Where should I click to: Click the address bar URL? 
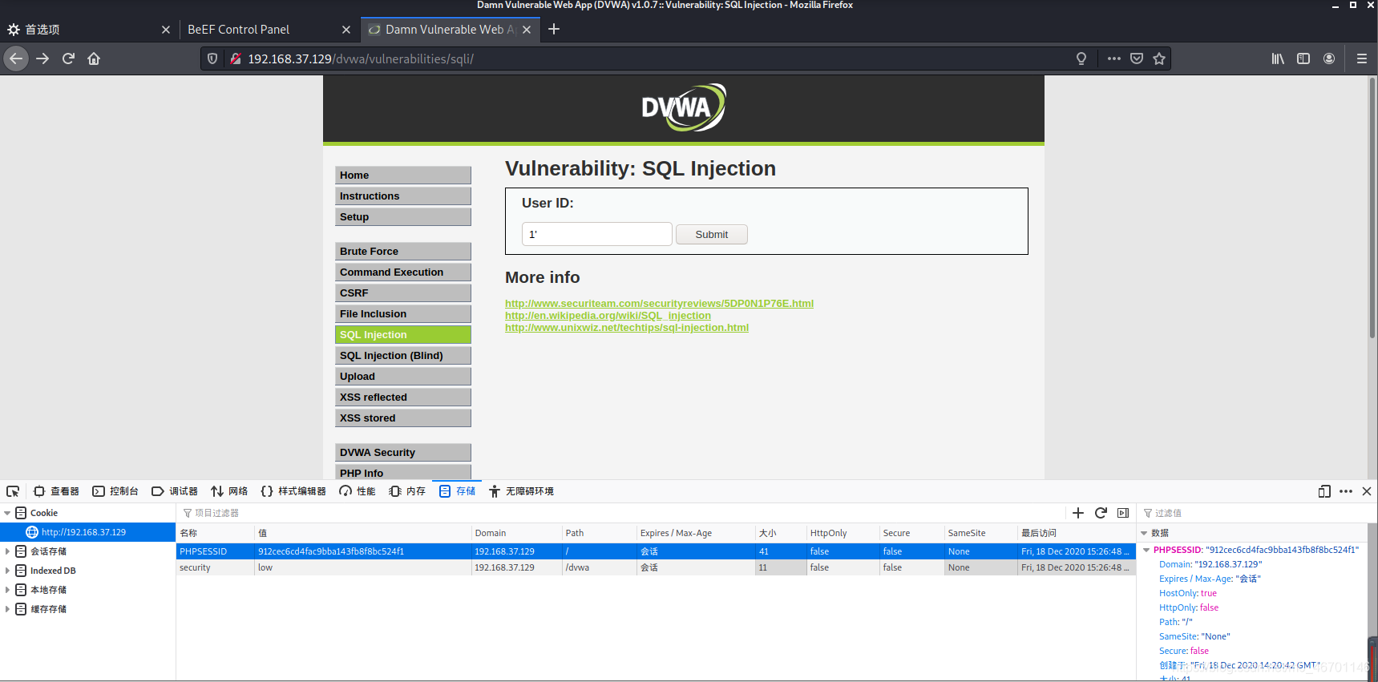click(x=361, y=59)
